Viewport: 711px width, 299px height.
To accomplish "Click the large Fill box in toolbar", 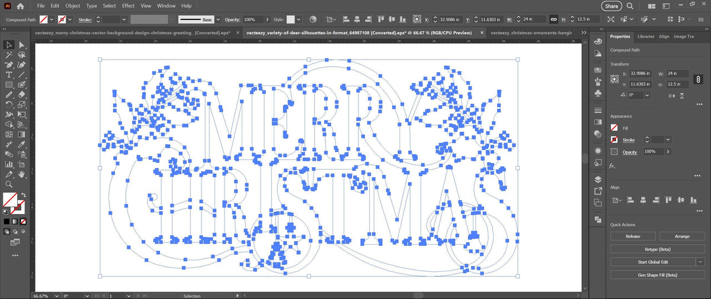I will (9, 199).
